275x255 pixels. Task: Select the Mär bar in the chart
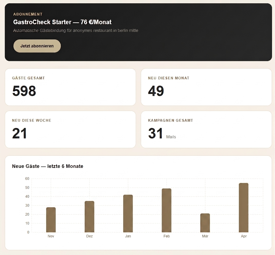pyautogui.click(x=205, y=223)
